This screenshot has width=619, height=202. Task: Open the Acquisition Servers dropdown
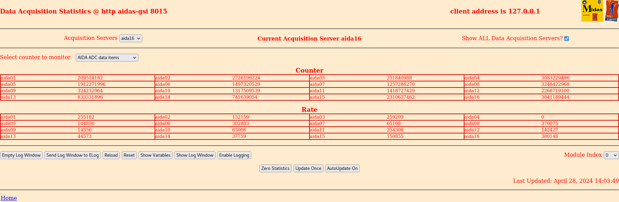(x=131, y=39)
